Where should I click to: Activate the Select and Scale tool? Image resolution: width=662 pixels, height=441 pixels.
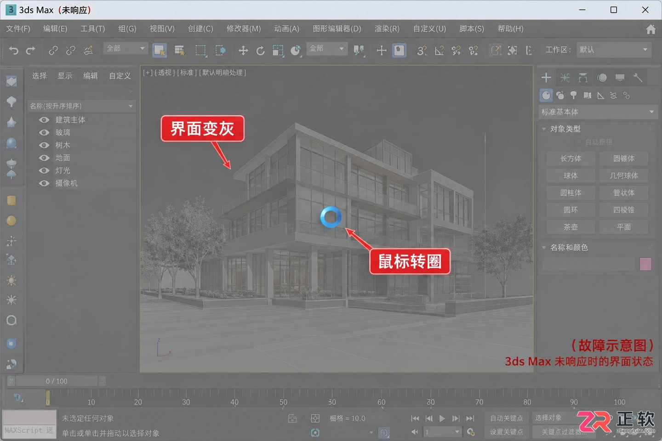coord(278,50)
